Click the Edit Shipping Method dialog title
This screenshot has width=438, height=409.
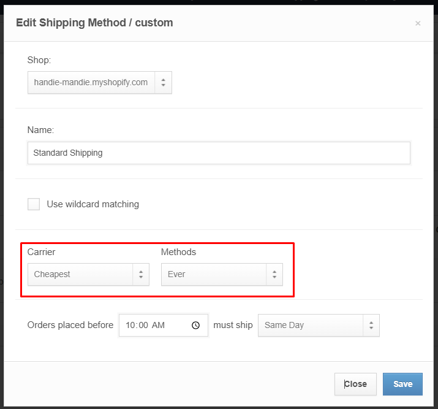pos(94,23)
